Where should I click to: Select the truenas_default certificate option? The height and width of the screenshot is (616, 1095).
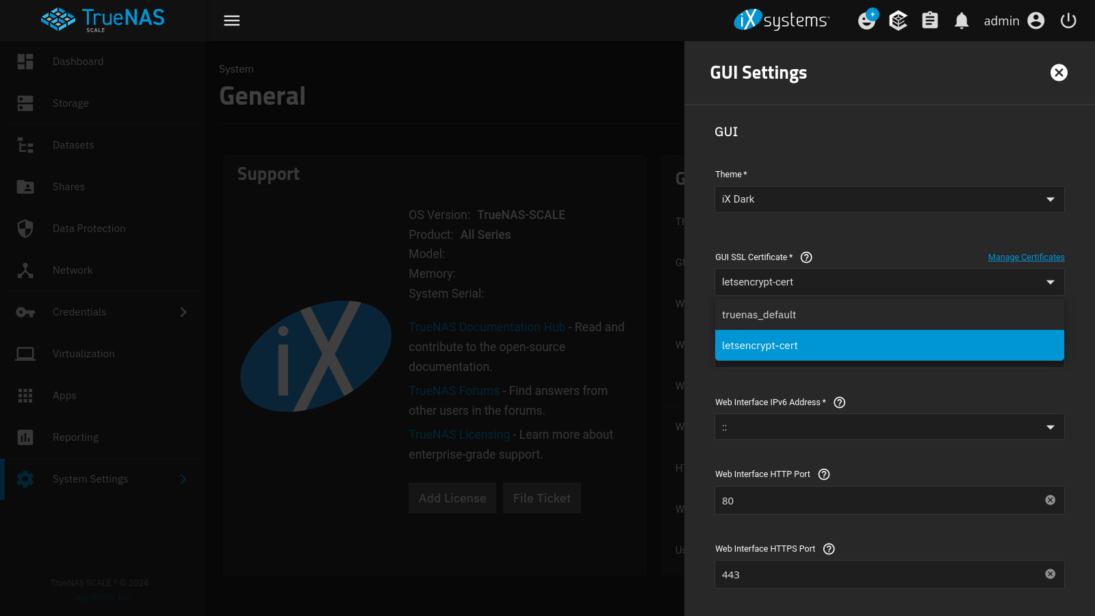point(759,314)
